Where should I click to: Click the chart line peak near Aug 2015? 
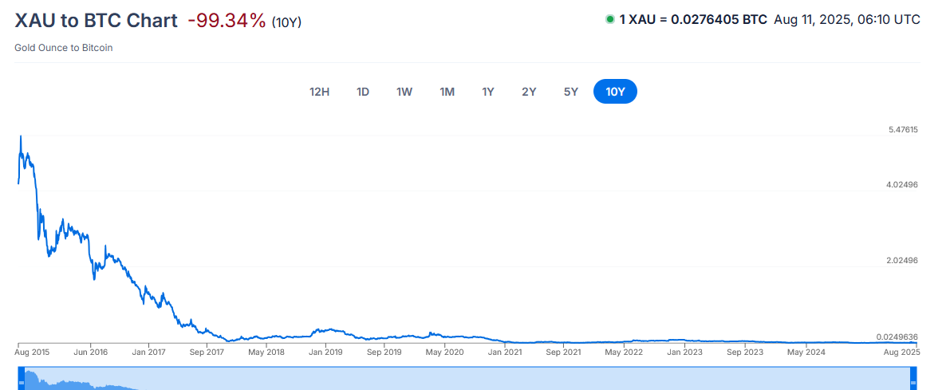pos(21,136)
